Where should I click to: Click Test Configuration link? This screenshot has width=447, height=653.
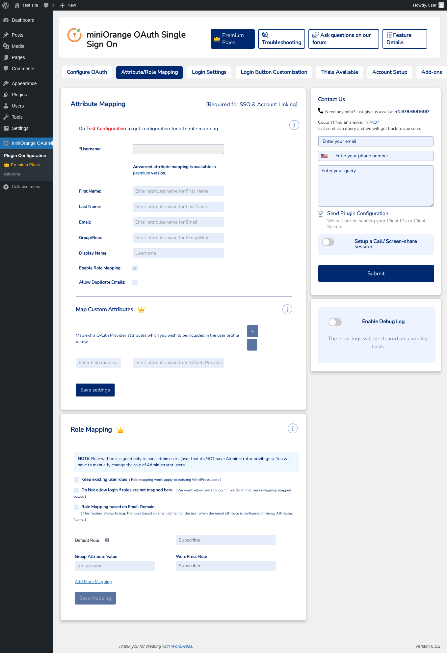(x=106, y=129)
